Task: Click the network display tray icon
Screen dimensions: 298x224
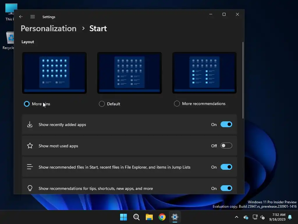Action: coord(255,217)
